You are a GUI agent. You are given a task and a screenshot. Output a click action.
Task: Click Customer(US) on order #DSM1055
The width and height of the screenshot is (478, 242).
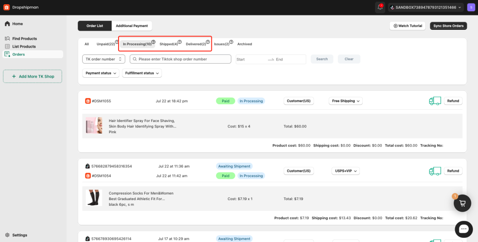pos(299,101)
